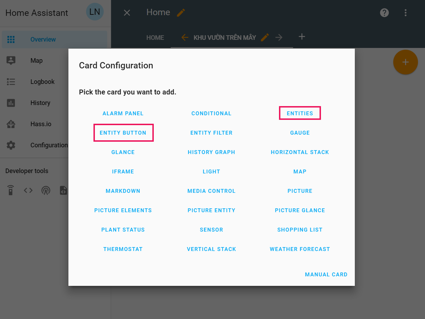Click the pencil icon beside Home title
This screenshot has width=425, height=319.
181,13
